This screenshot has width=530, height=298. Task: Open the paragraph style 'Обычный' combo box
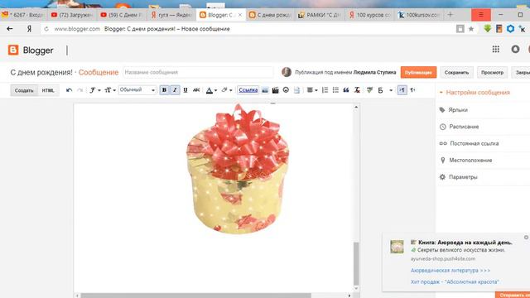pos(137,90)
